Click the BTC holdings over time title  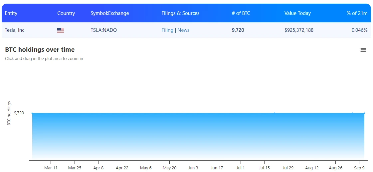coord(40,49)
